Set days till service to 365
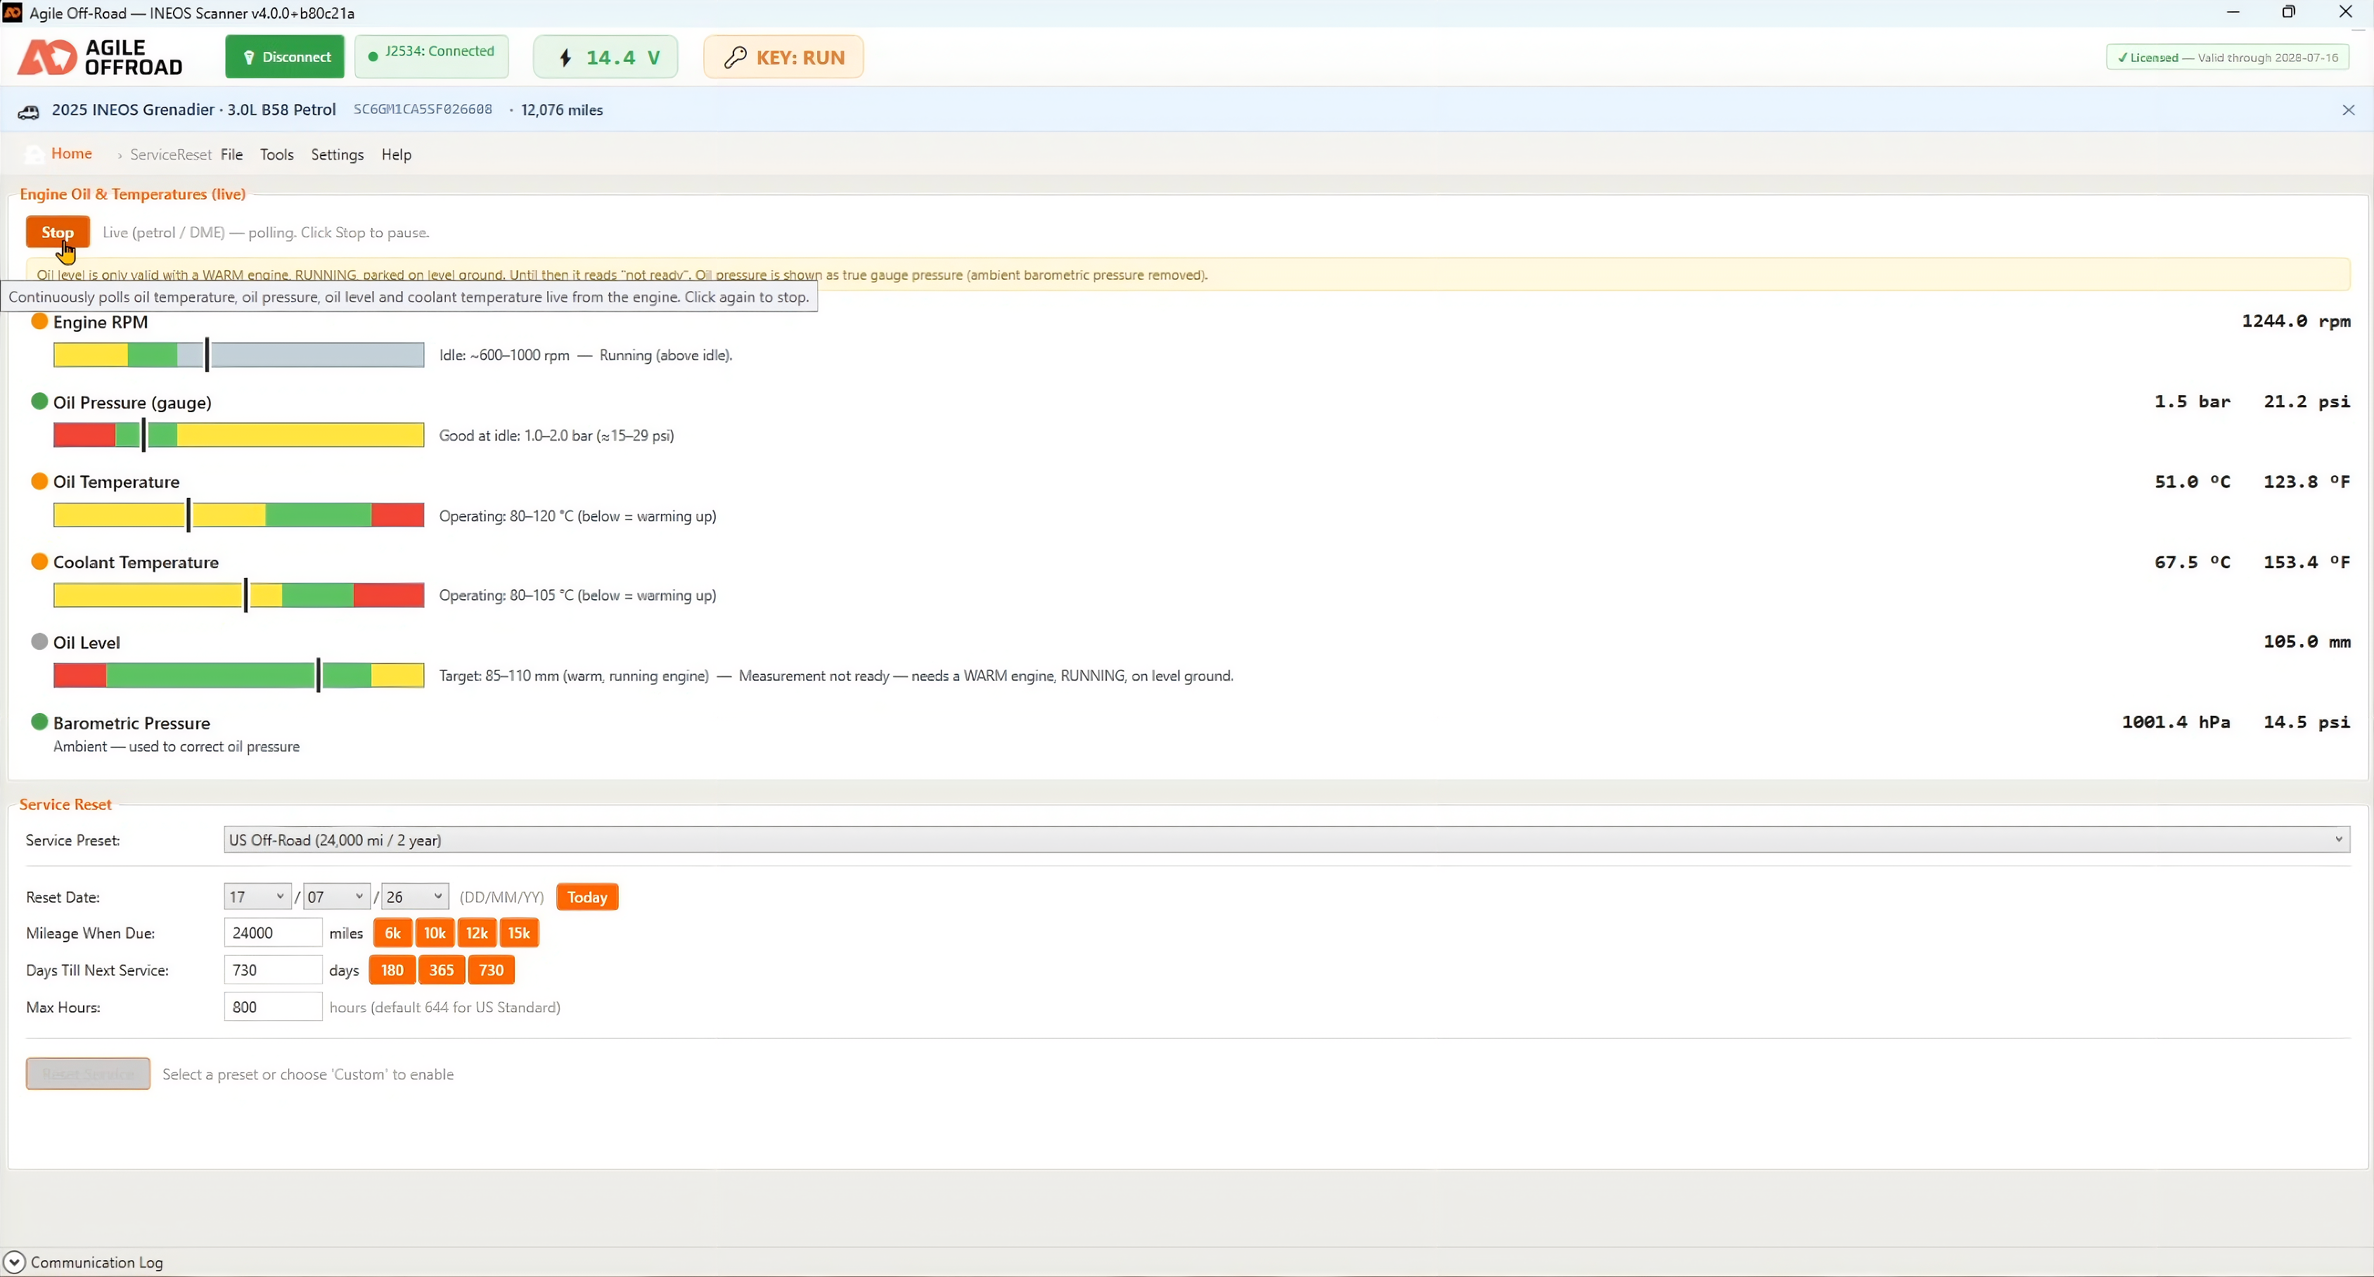 click(x=442, y=970)
